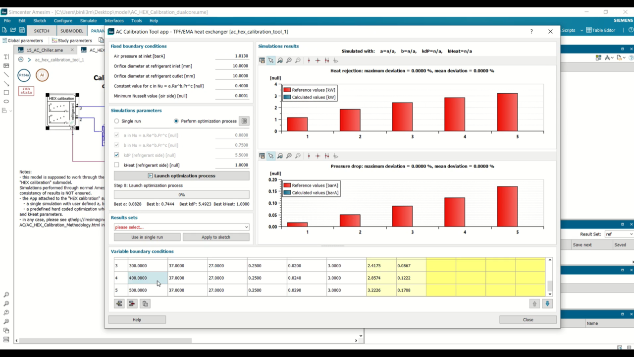Screen dimensions: 634x357
Task: Open the Tools menu
Action: 137,21
